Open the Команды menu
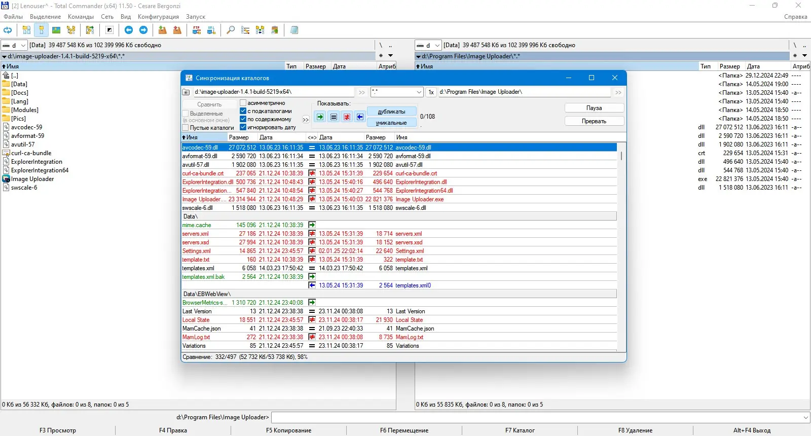 [81, 17]
